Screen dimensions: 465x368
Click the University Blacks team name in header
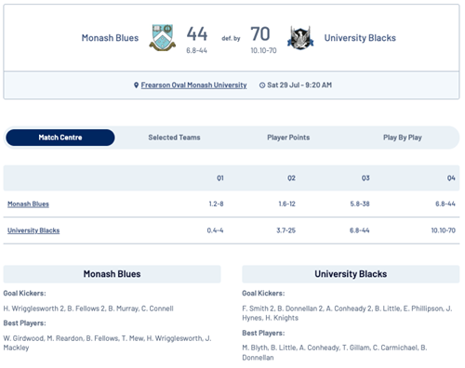coord(360,38)
